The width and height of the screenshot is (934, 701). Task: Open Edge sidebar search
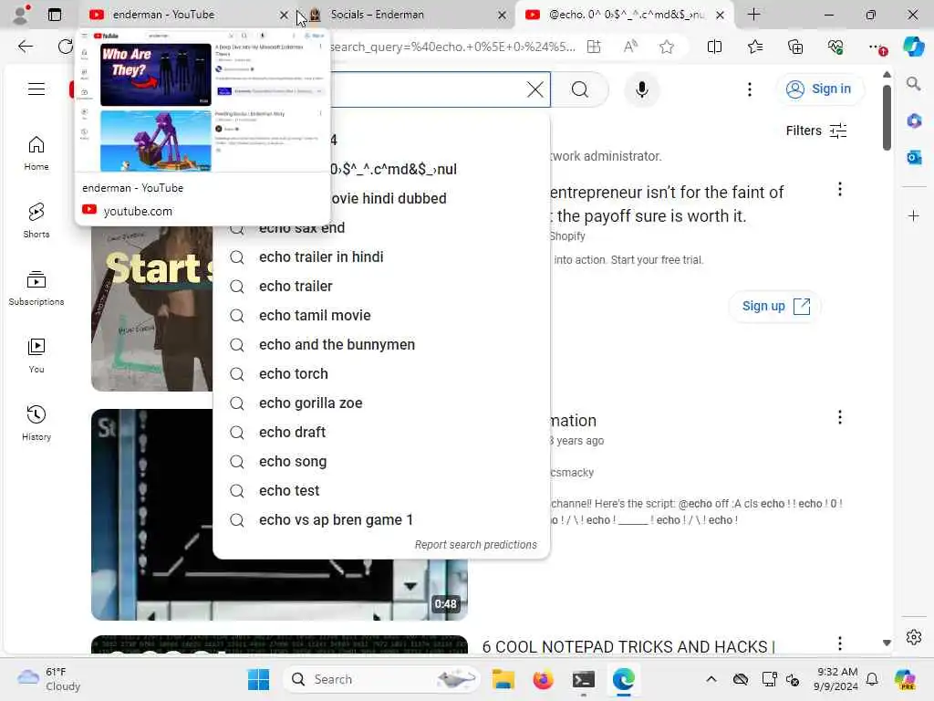pyautogui.click(x=914, y=84)
